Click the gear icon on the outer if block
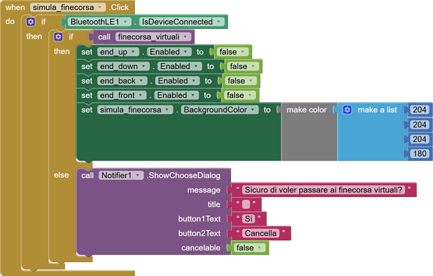This screenshot has width=433, height=276. click(31, 22)
